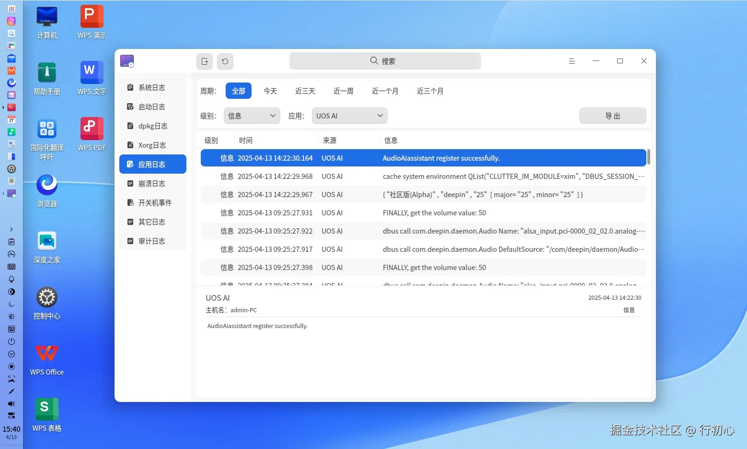747x449 pixels.
Task: Sort by the 时间 column header
Action: (x=276, y=140)
